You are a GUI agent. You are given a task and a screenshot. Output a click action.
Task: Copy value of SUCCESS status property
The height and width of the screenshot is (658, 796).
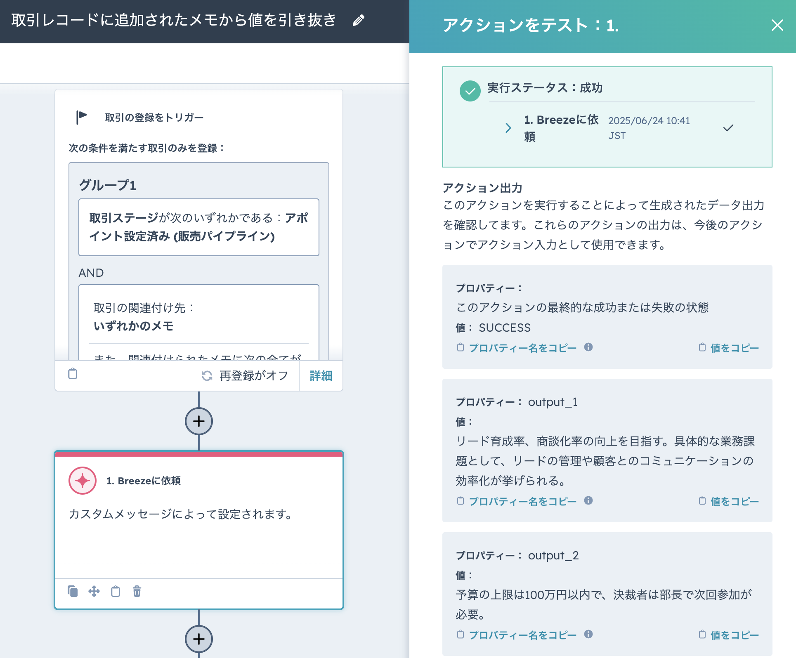coord(735,348)
